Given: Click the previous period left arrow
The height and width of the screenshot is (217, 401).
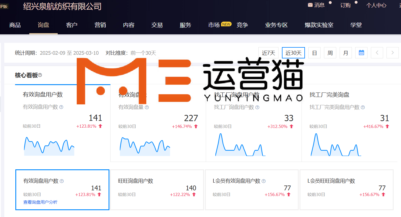Looking at the screenshot, I should [377, 53].
